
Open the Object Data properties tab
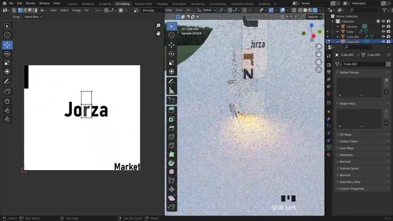(x=329, y=147)
